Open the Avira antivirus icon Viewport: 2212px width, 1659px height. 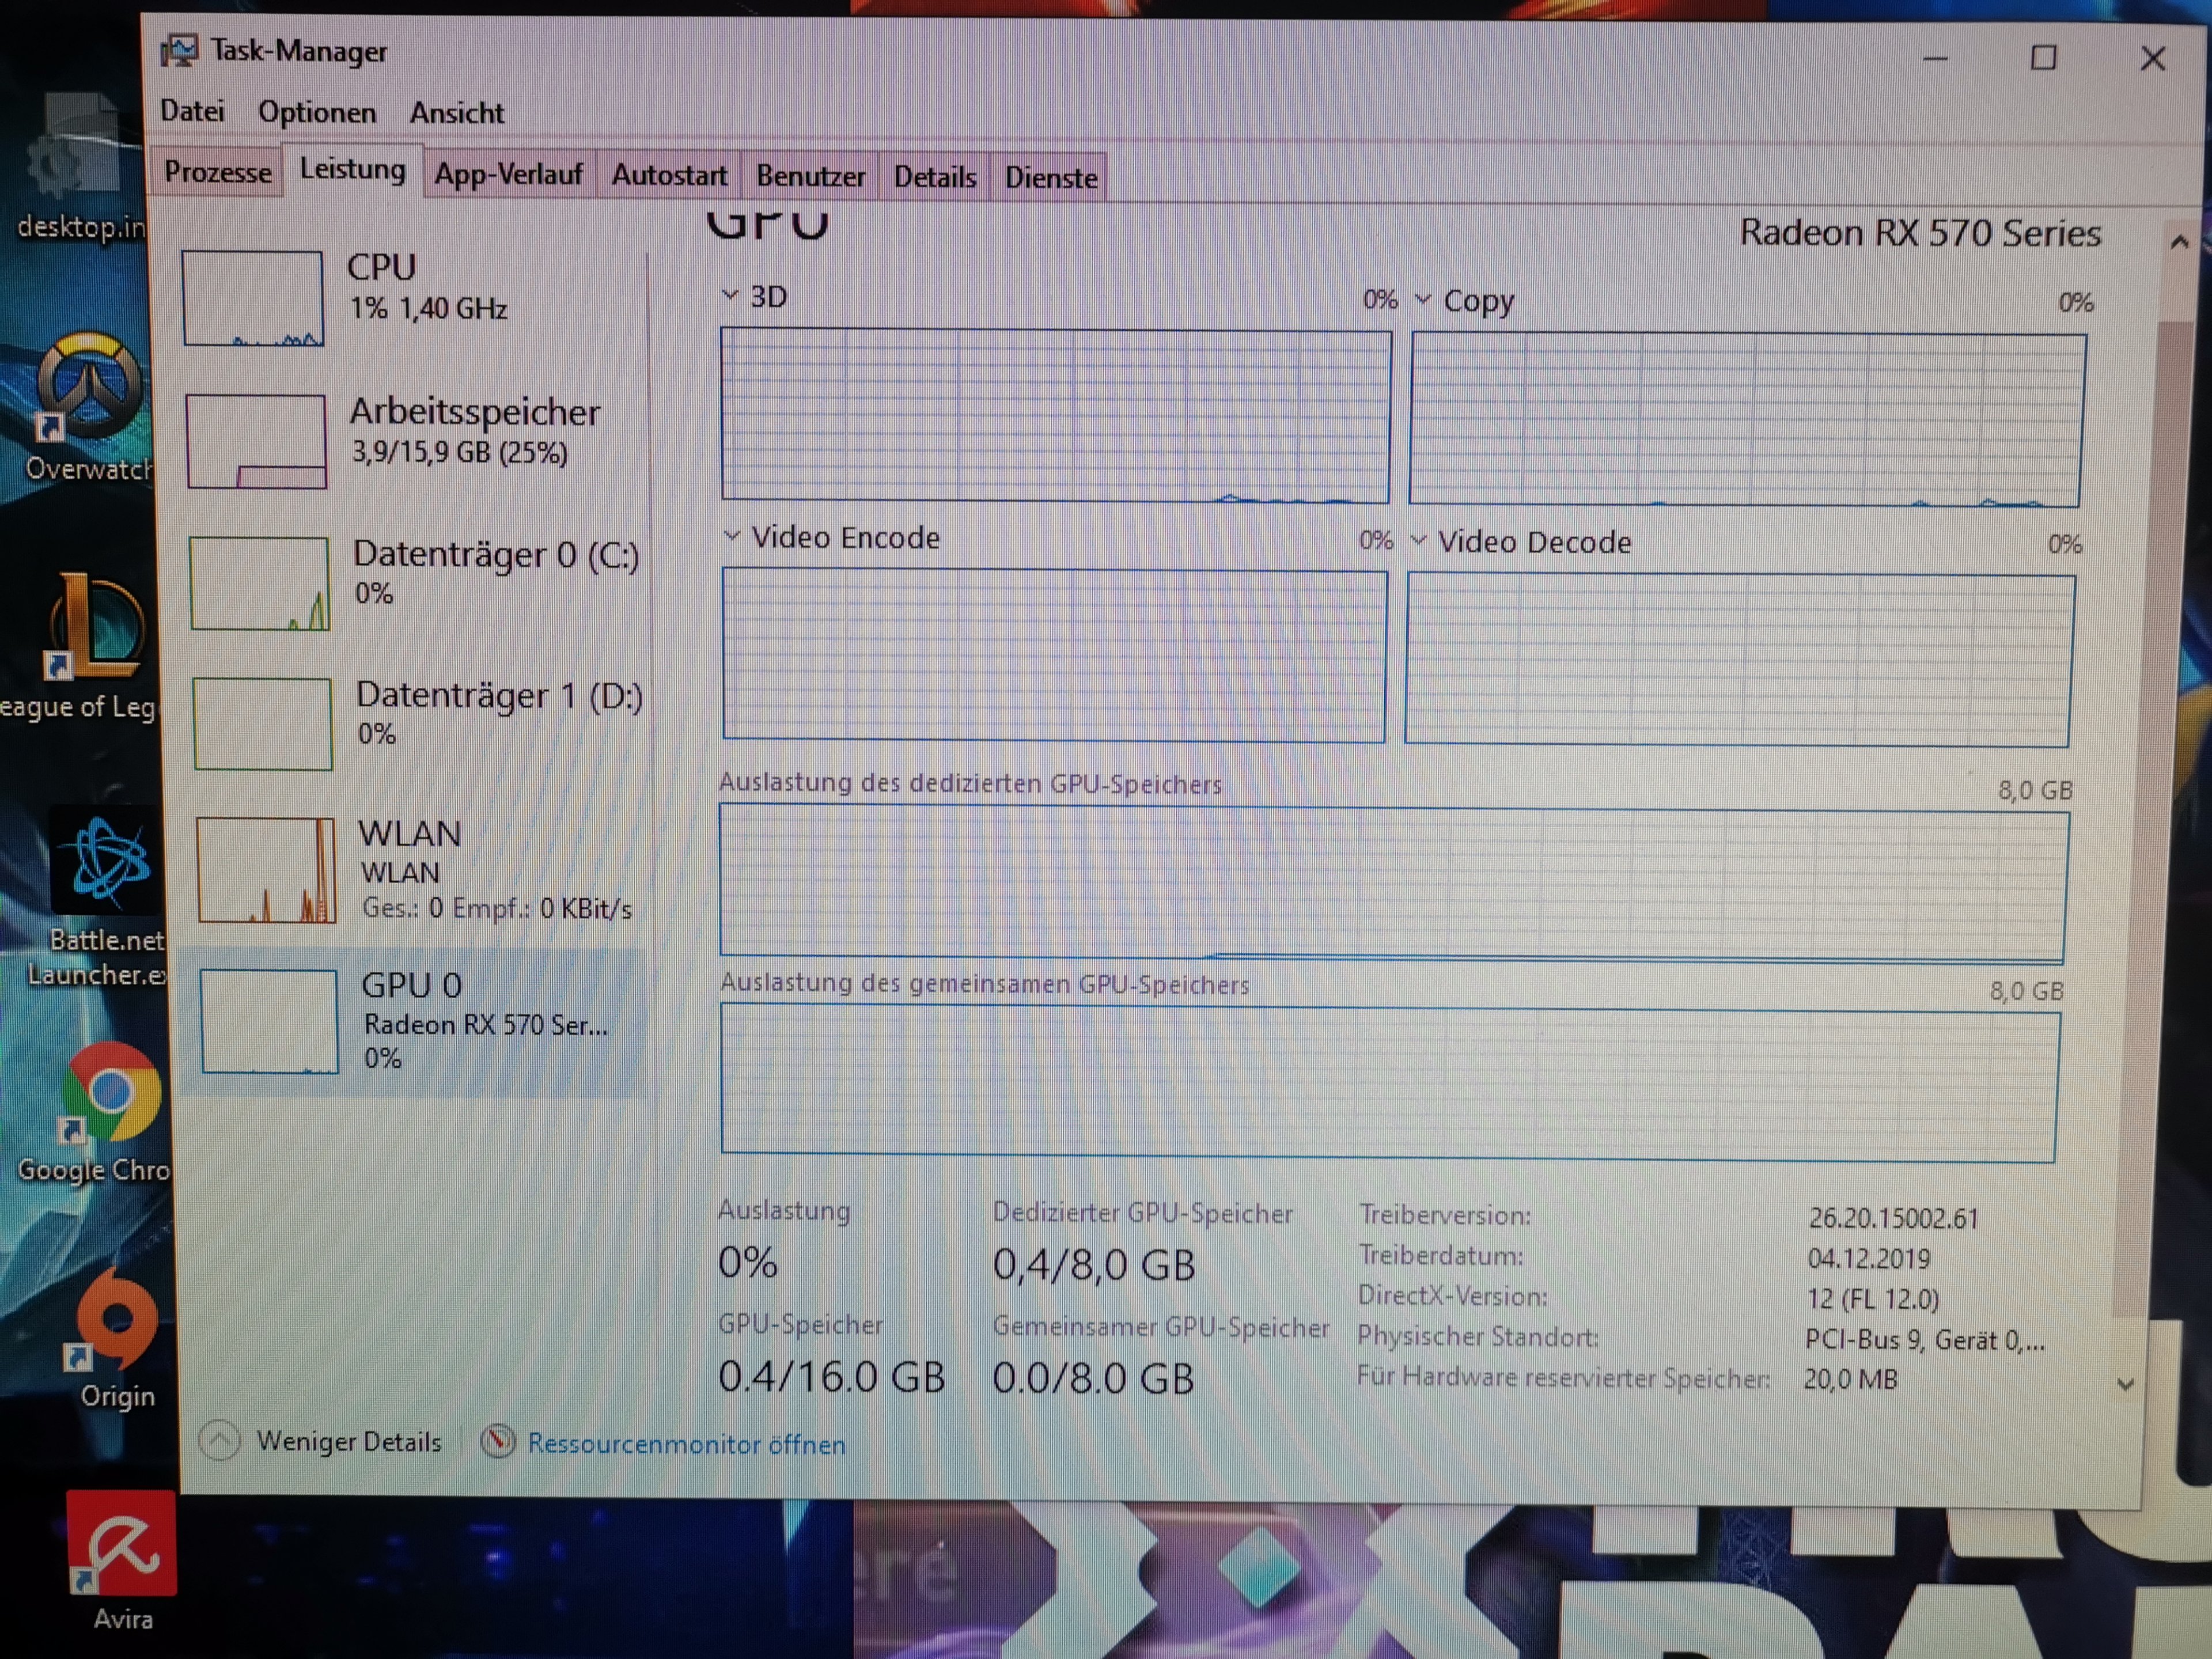click(x=121, y=1543)
